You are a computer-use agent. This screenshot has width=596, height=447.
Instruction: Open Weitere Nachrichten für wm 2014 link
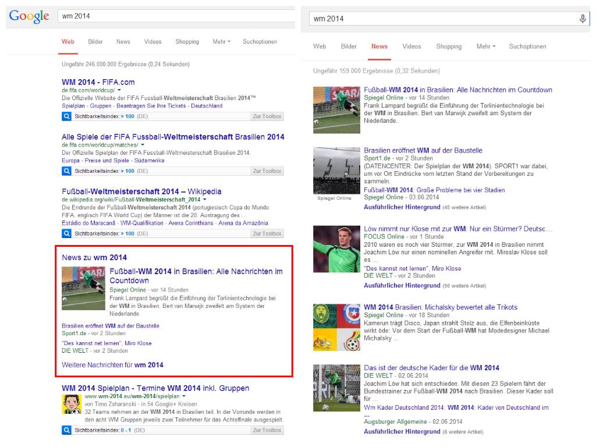pos(112,365)
